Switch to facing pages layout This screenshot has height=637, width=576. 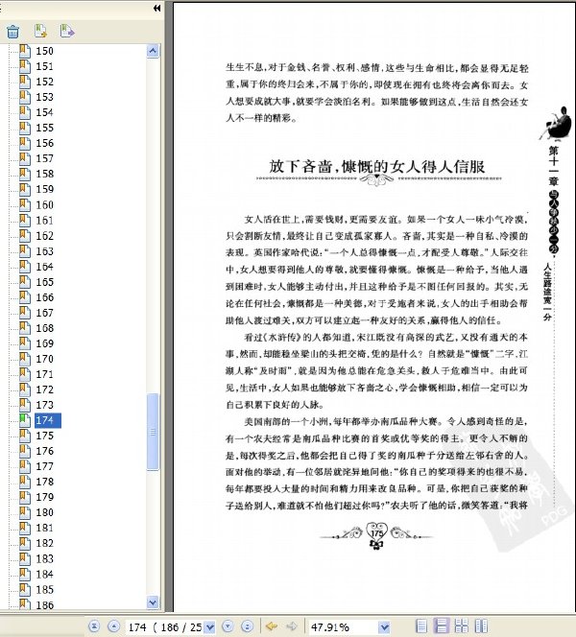[481, 626]
